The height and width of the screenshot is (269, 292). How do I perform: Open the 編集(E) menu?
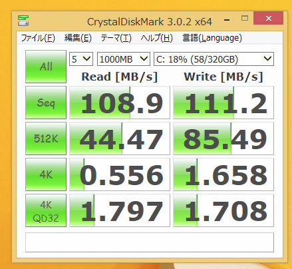(78, 38)
